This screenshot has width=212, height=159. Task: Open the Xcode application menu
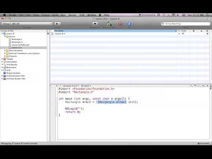click(x=12, y=15)
